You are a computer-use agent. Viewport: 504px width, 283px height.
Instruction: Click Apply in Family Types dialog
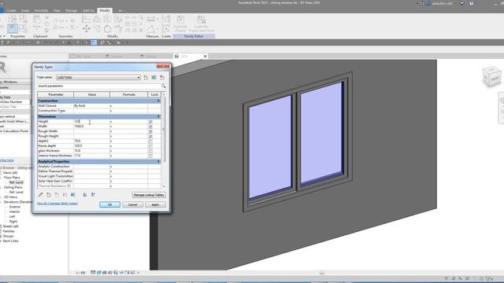pos(155,204)
